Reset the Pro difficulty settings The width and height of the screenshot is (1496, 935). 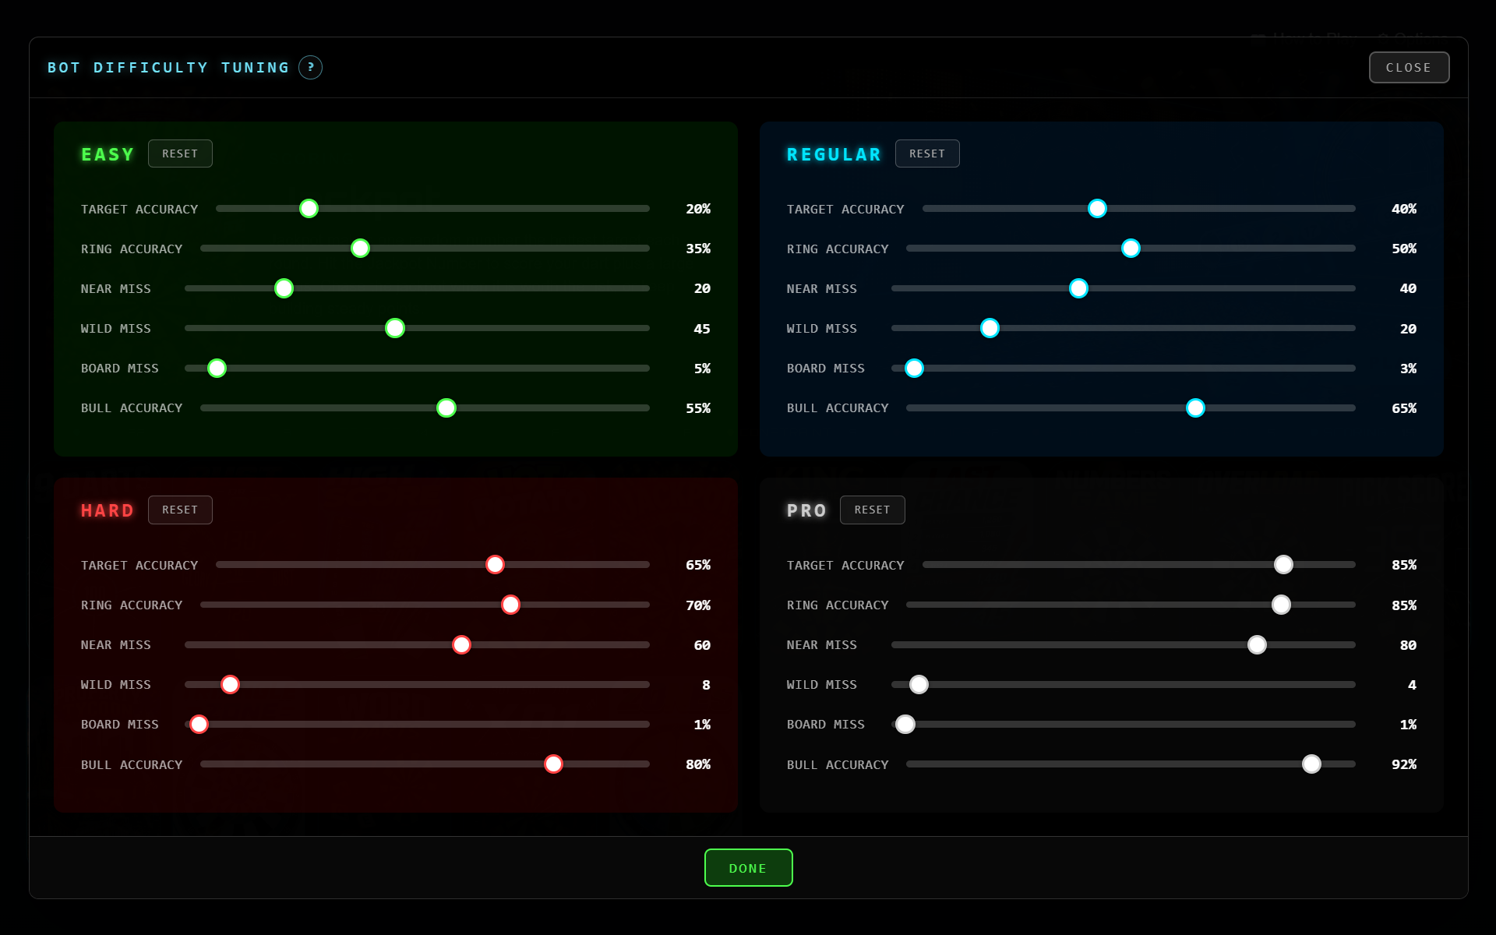[872, 510]
